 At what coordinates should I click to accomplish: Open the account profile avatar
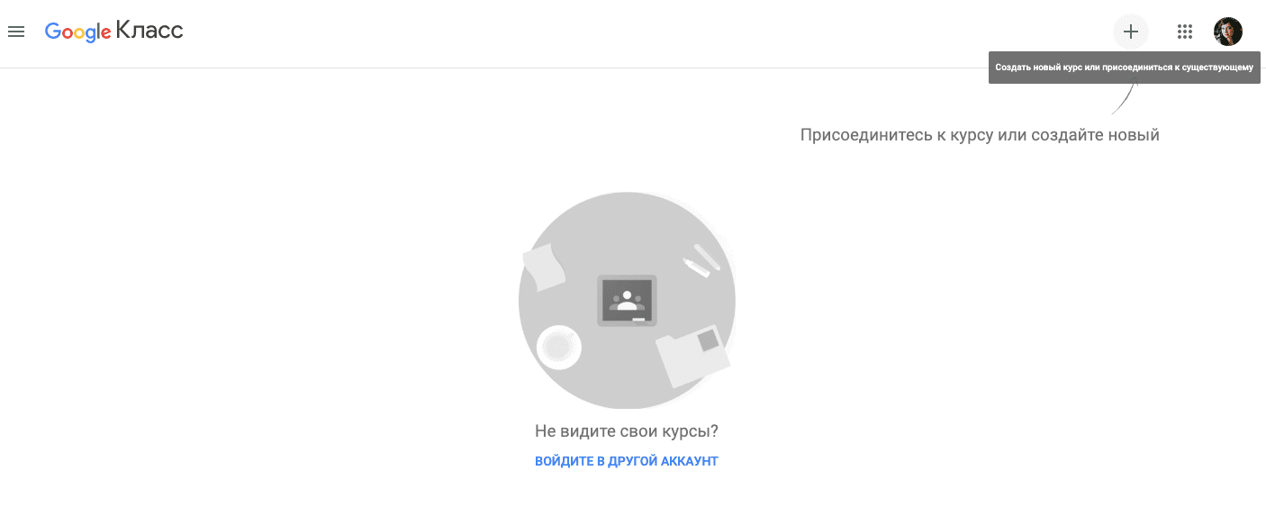tap(1228, 32)
